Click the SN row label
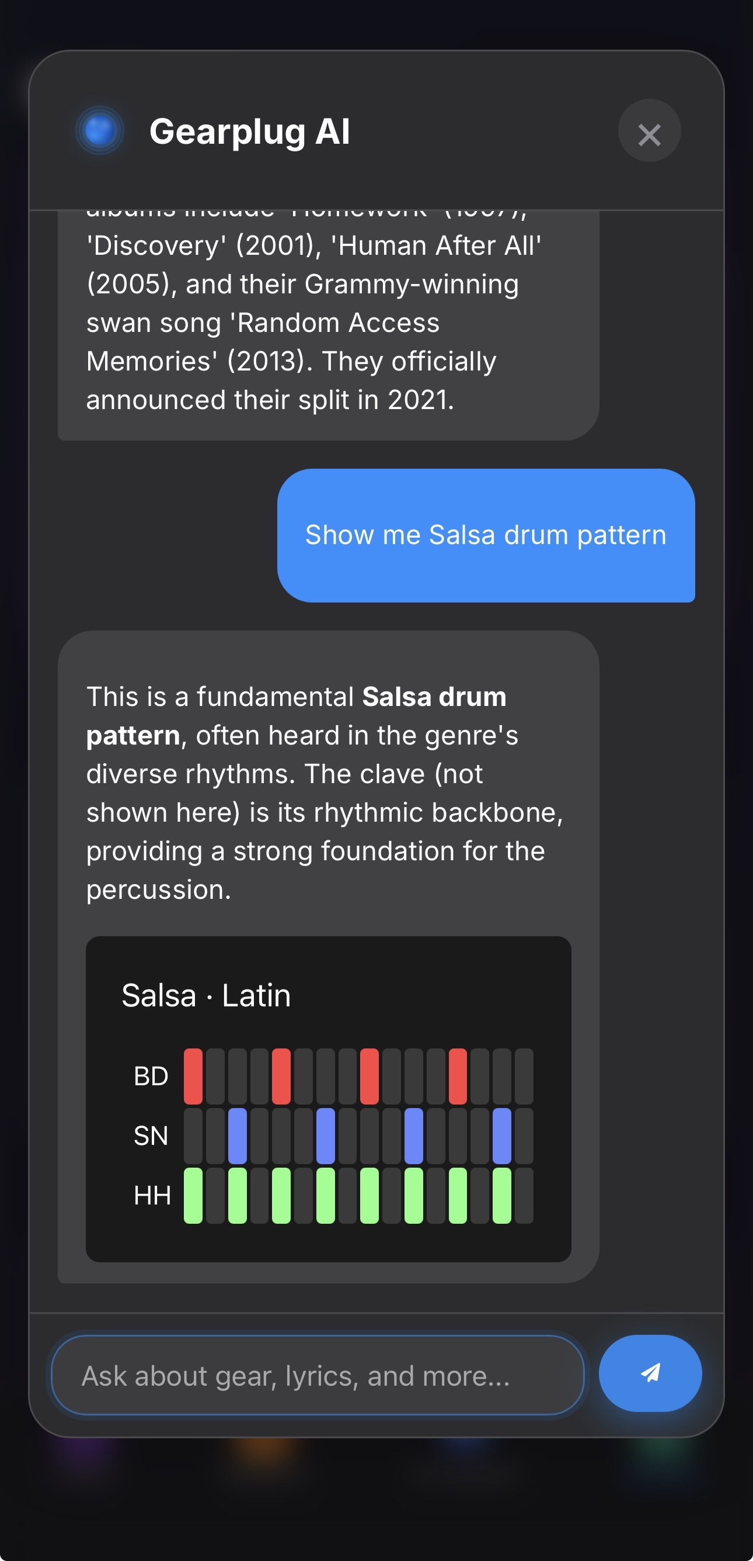The width and height of the screenshot is (753, 1561). 151,1135
